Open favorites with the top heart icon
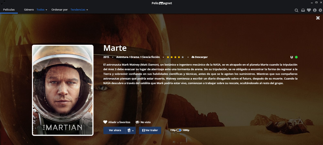Viewport: 323px width, 145px height. pos(309,10)
